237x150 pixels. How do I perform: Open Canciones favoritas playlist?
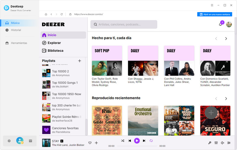(x=62, y=130)
